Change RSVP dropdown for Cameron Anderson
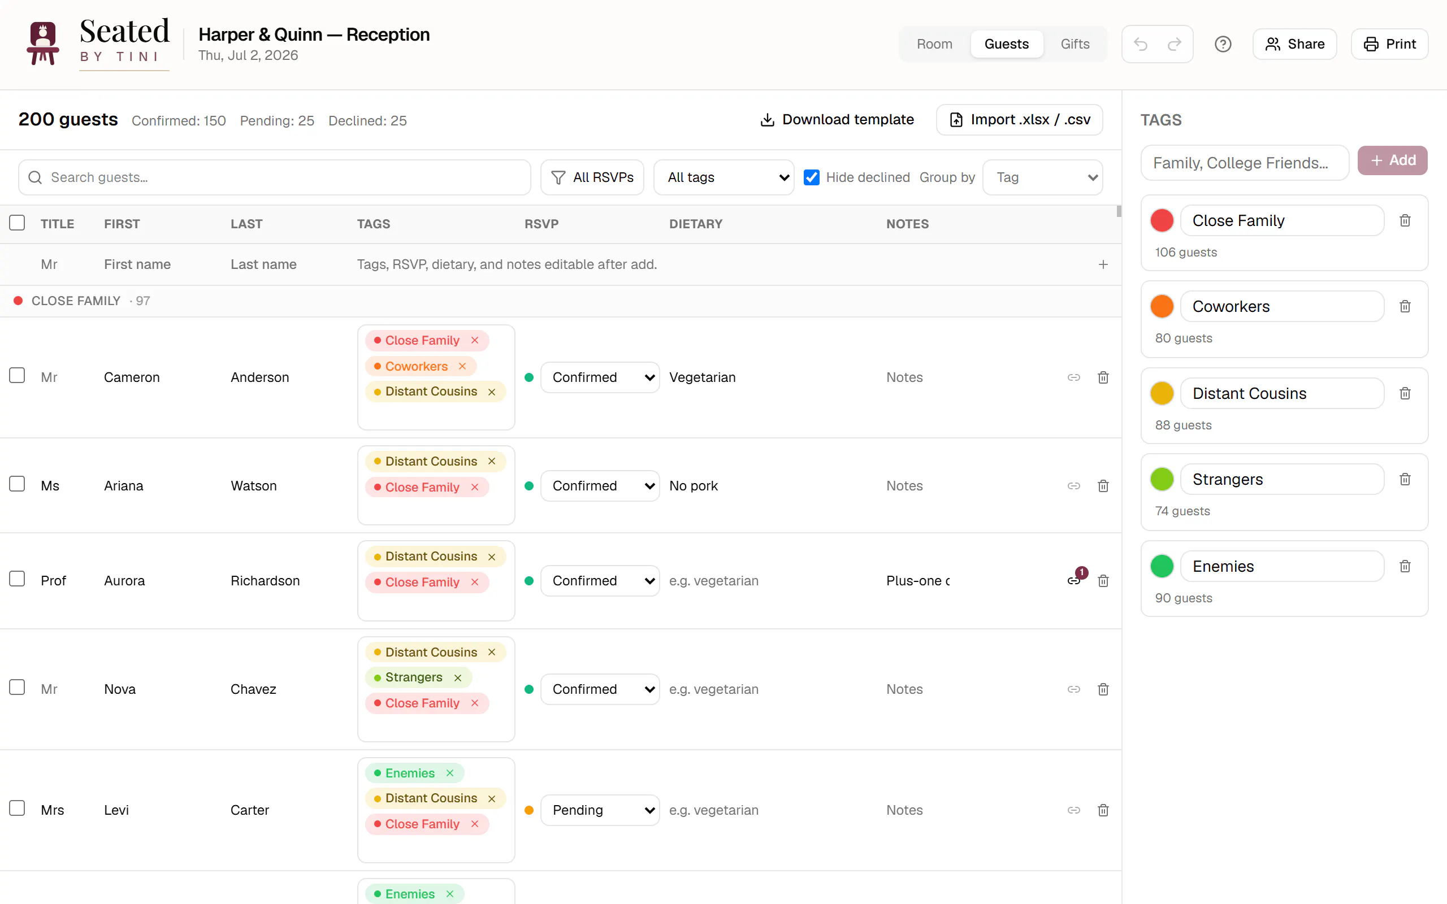Image resolution: width=1447 pixels, height=904 pixels. coord(600,377)
